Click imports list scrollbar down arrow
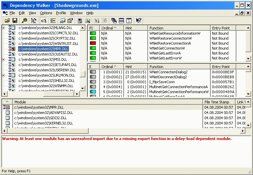The width and height of the screenshot is (253, 175). (x=248, y=59)
